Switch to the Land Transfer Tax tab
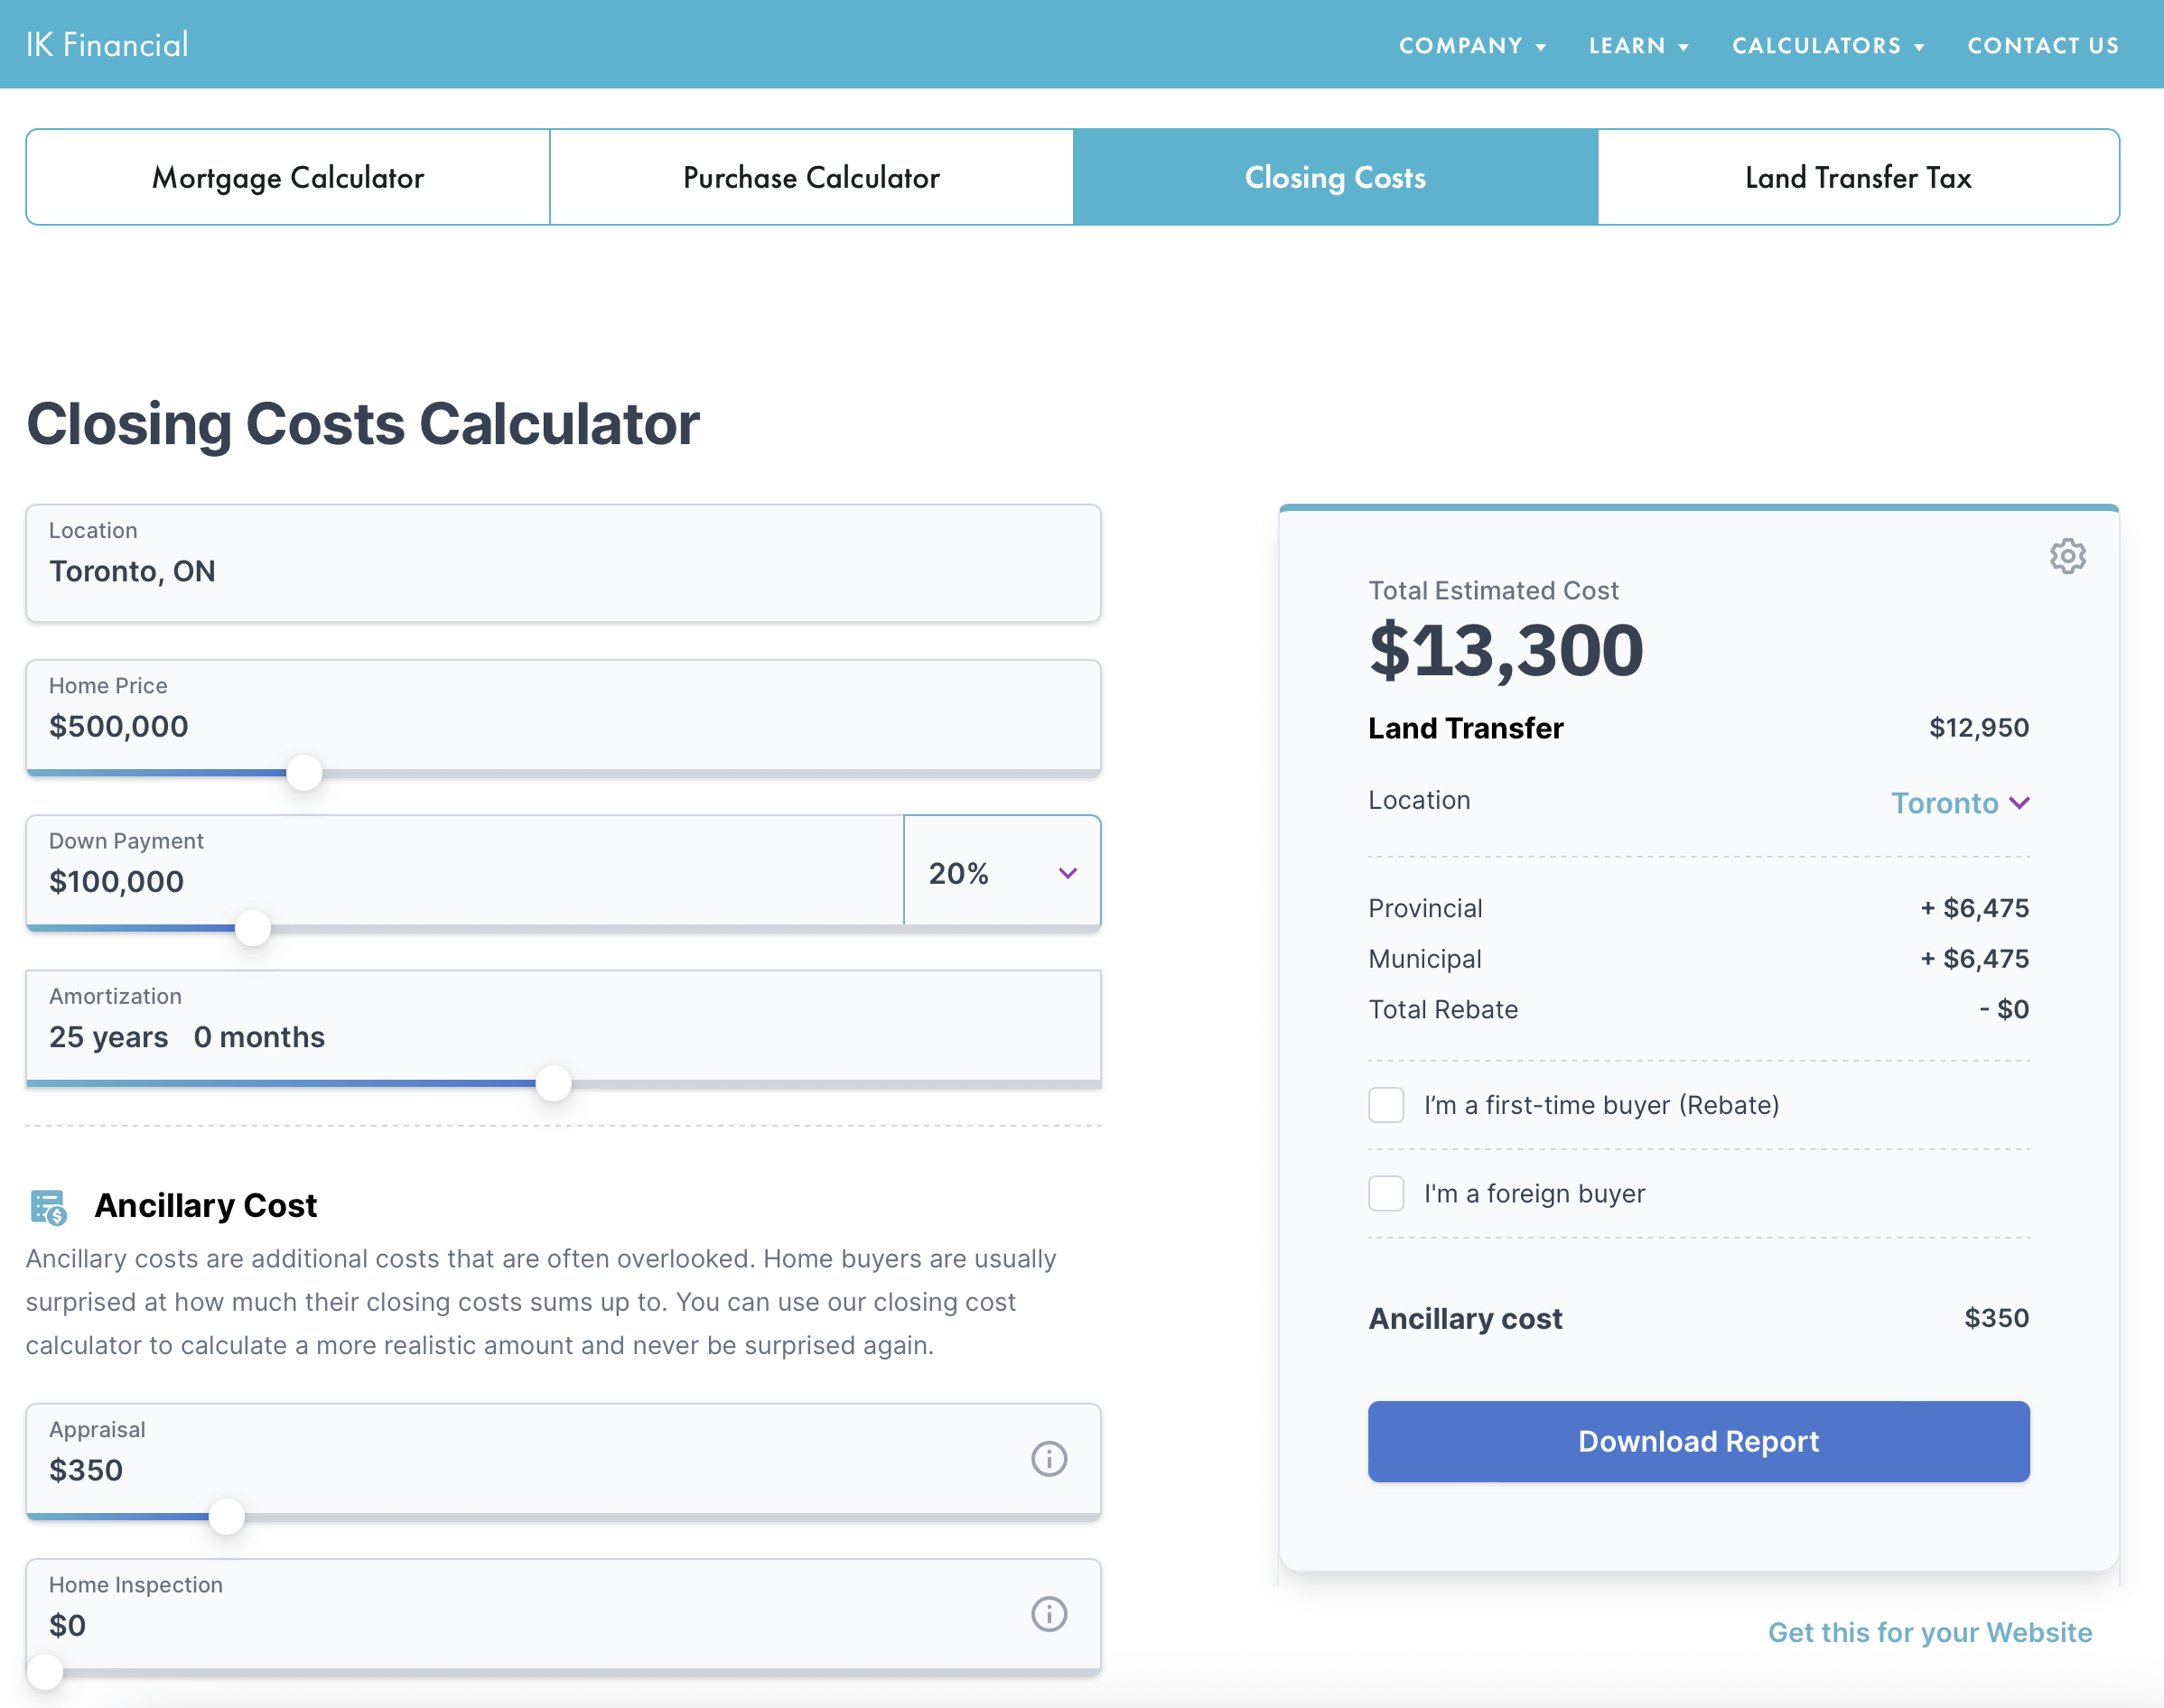 click(x=1858, y=177)
